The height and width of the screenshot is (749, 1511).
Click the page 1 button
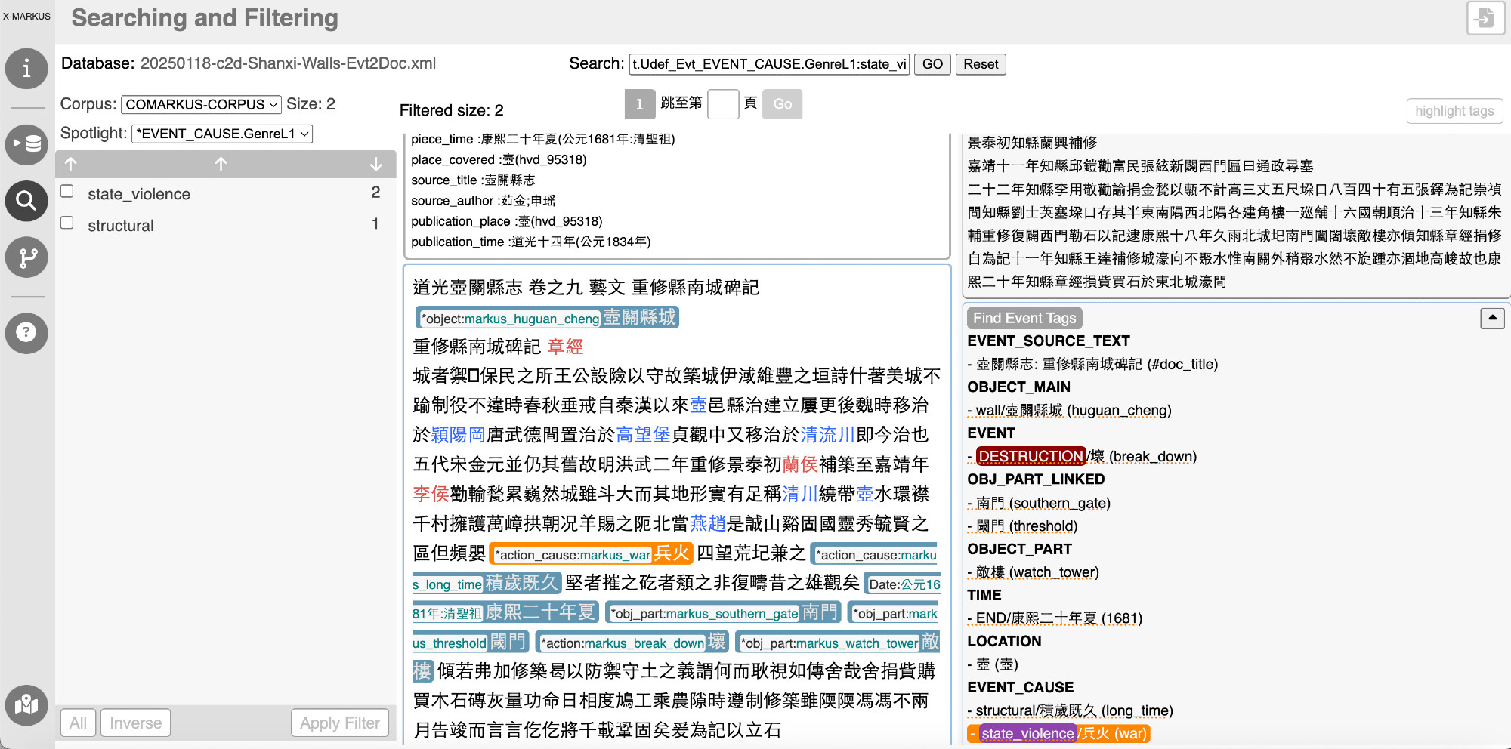[x=639, y=104]
